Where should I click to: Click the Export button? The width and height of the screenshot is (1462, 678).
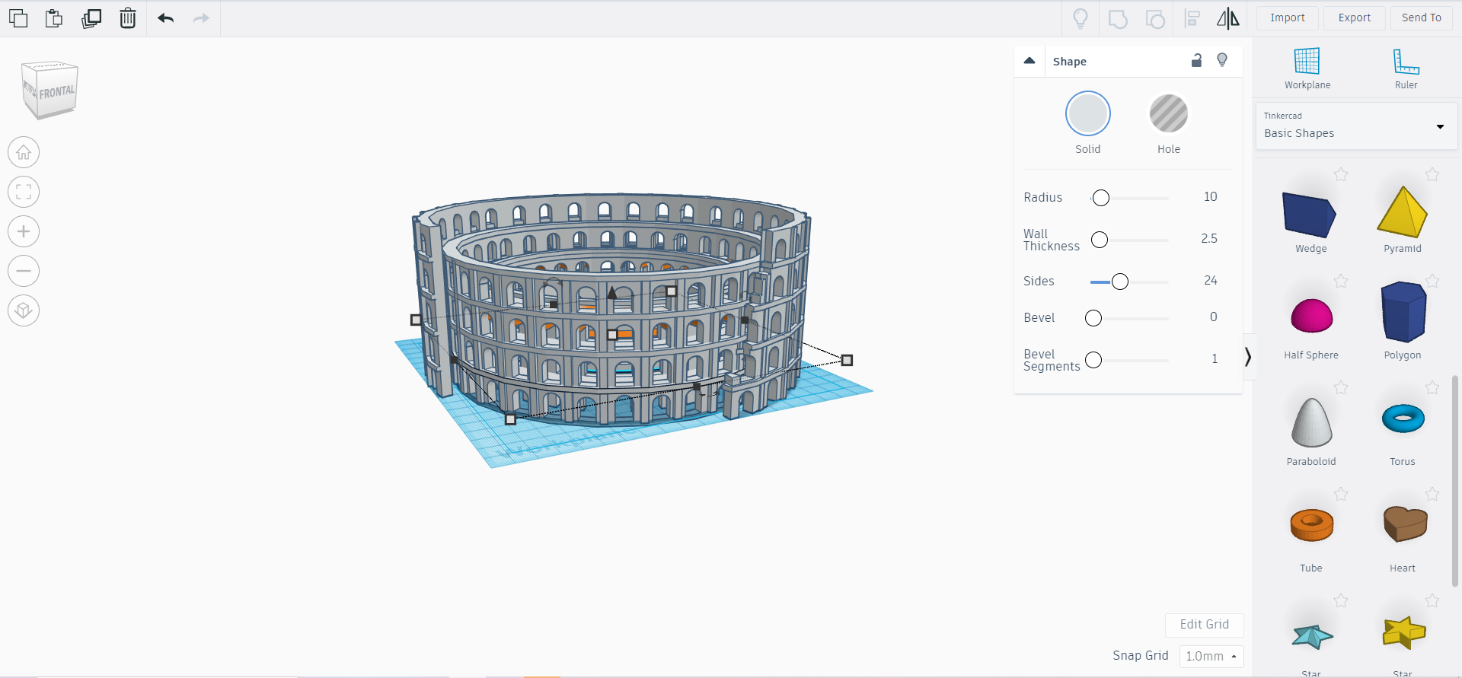1355,18
